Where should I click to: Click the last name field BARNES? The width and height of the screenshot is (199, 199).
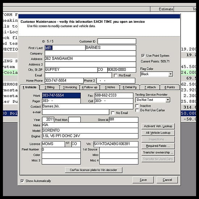111,48
